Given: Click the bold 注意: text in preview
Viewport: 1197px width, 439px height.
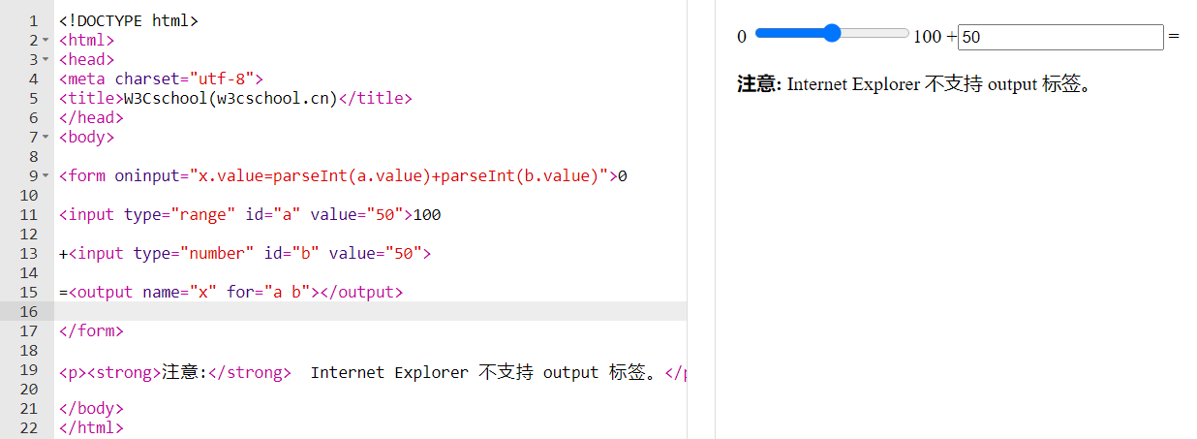Looking at the screenshot, I should 758,84.
